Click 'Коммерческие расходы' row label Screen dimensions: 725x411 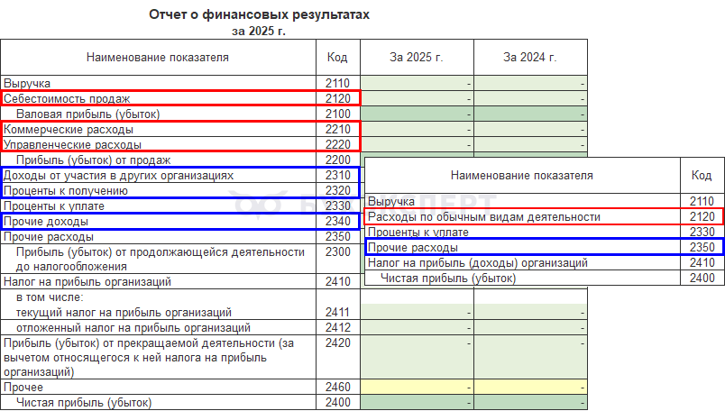[x=69, y=129]
